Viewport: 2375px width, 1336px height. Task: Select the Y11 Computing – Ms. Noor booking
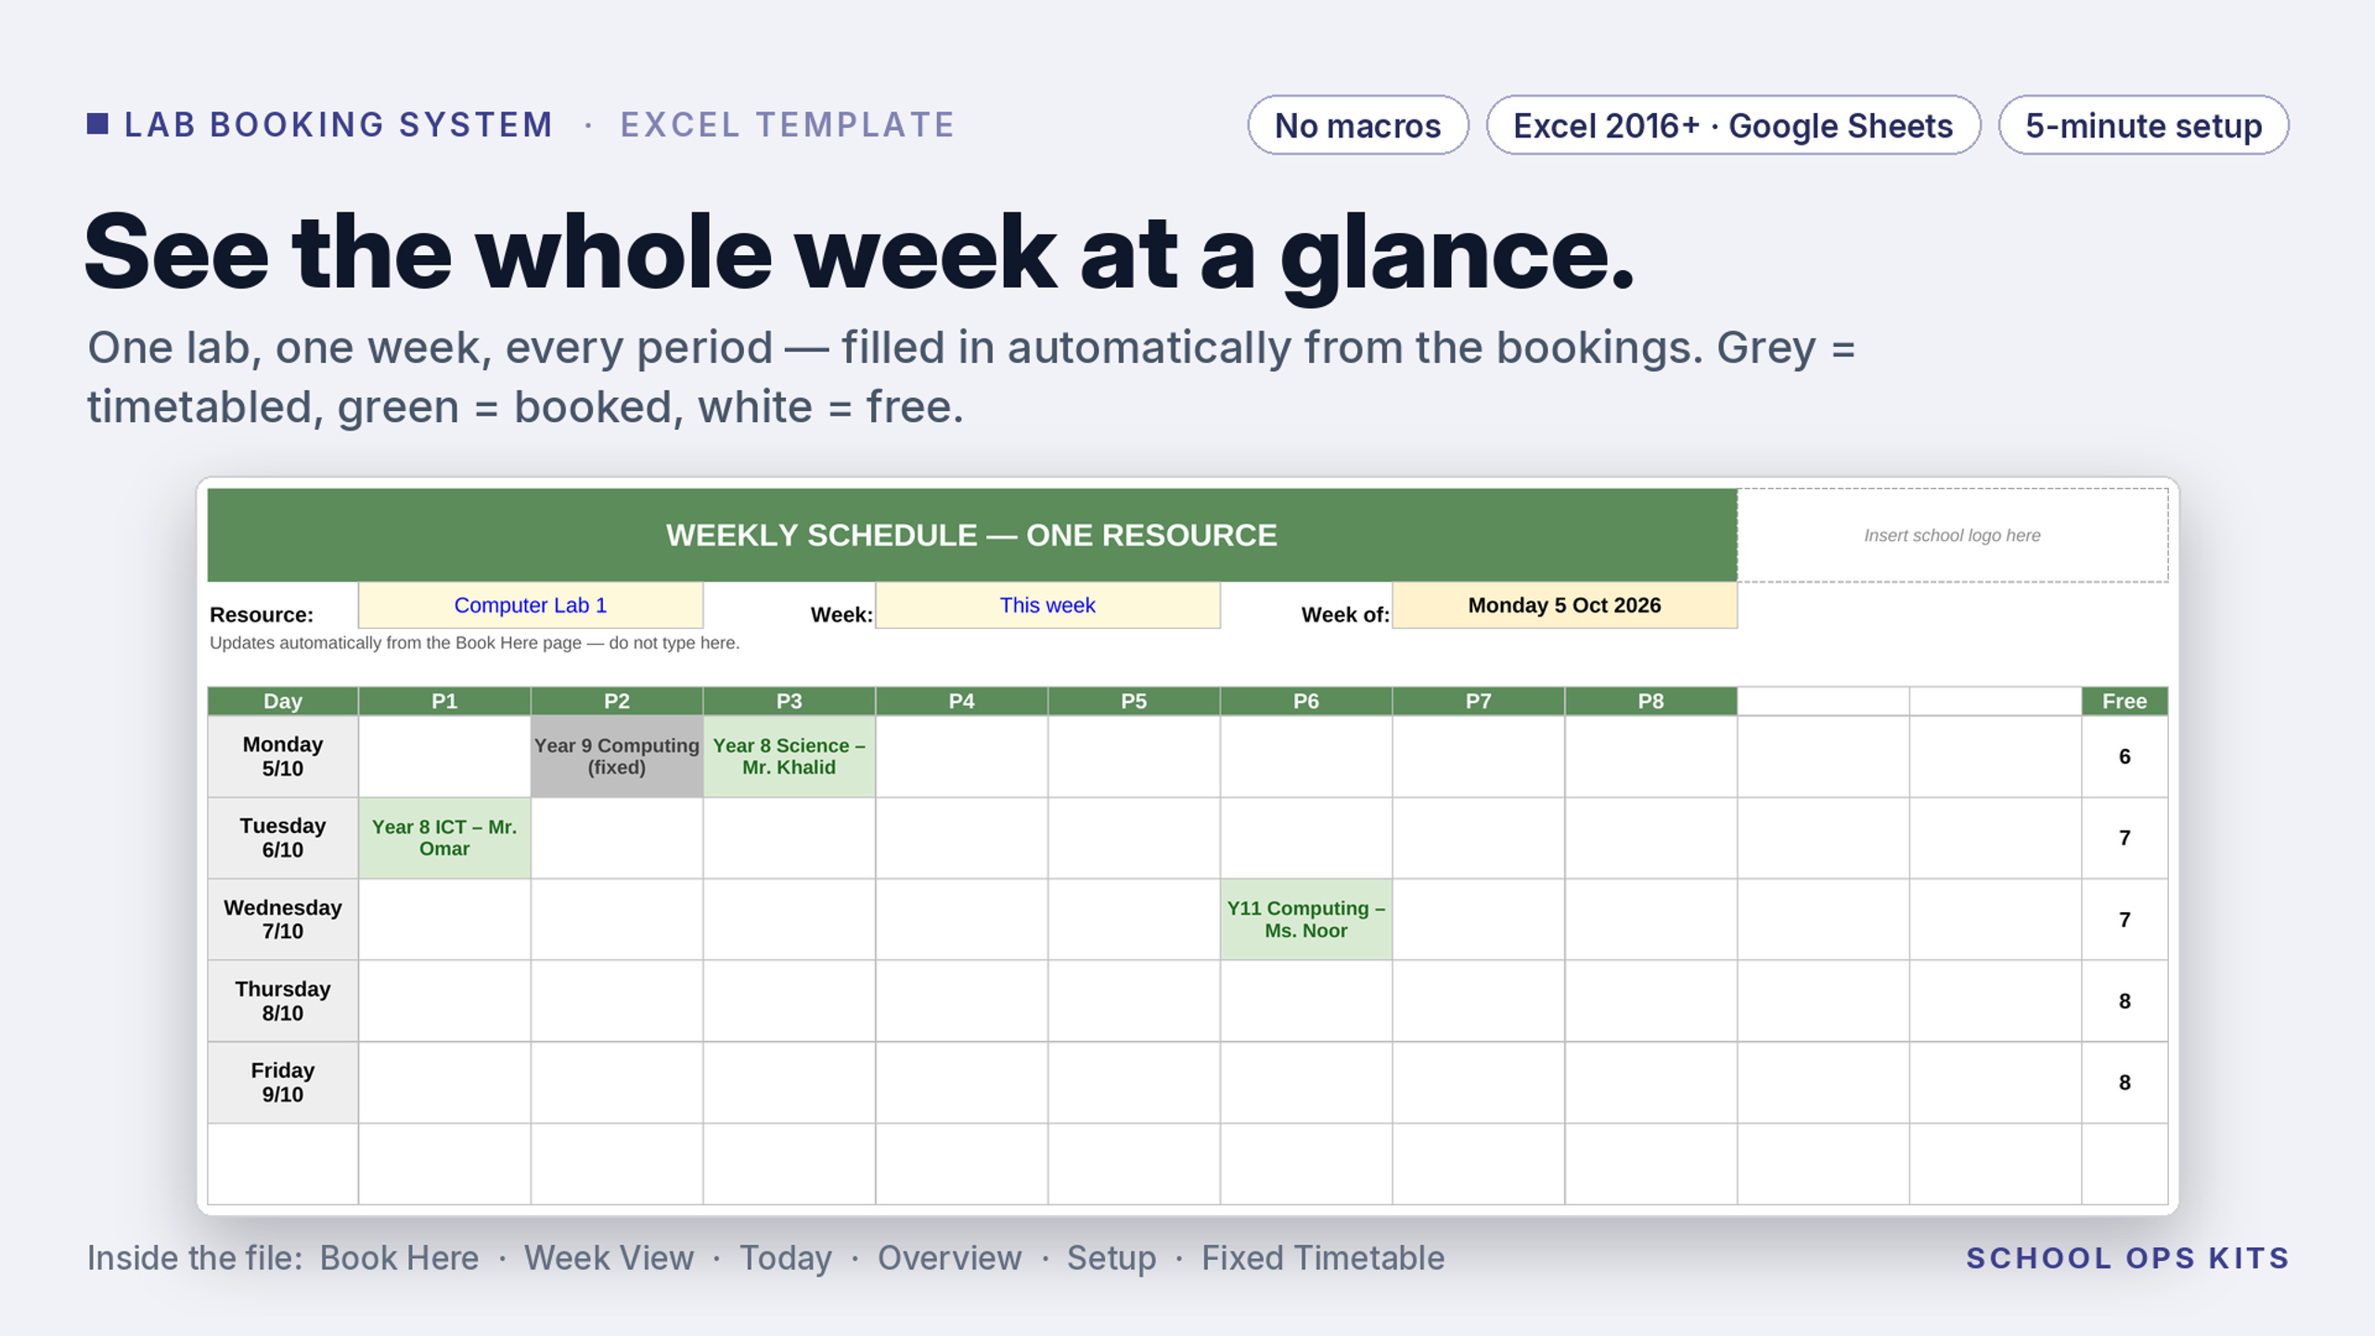(x=1306, y=919)
